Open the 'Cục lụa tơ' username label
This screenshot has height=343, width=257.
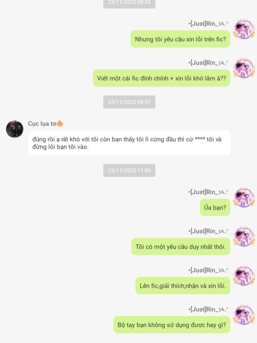(42, 123)
